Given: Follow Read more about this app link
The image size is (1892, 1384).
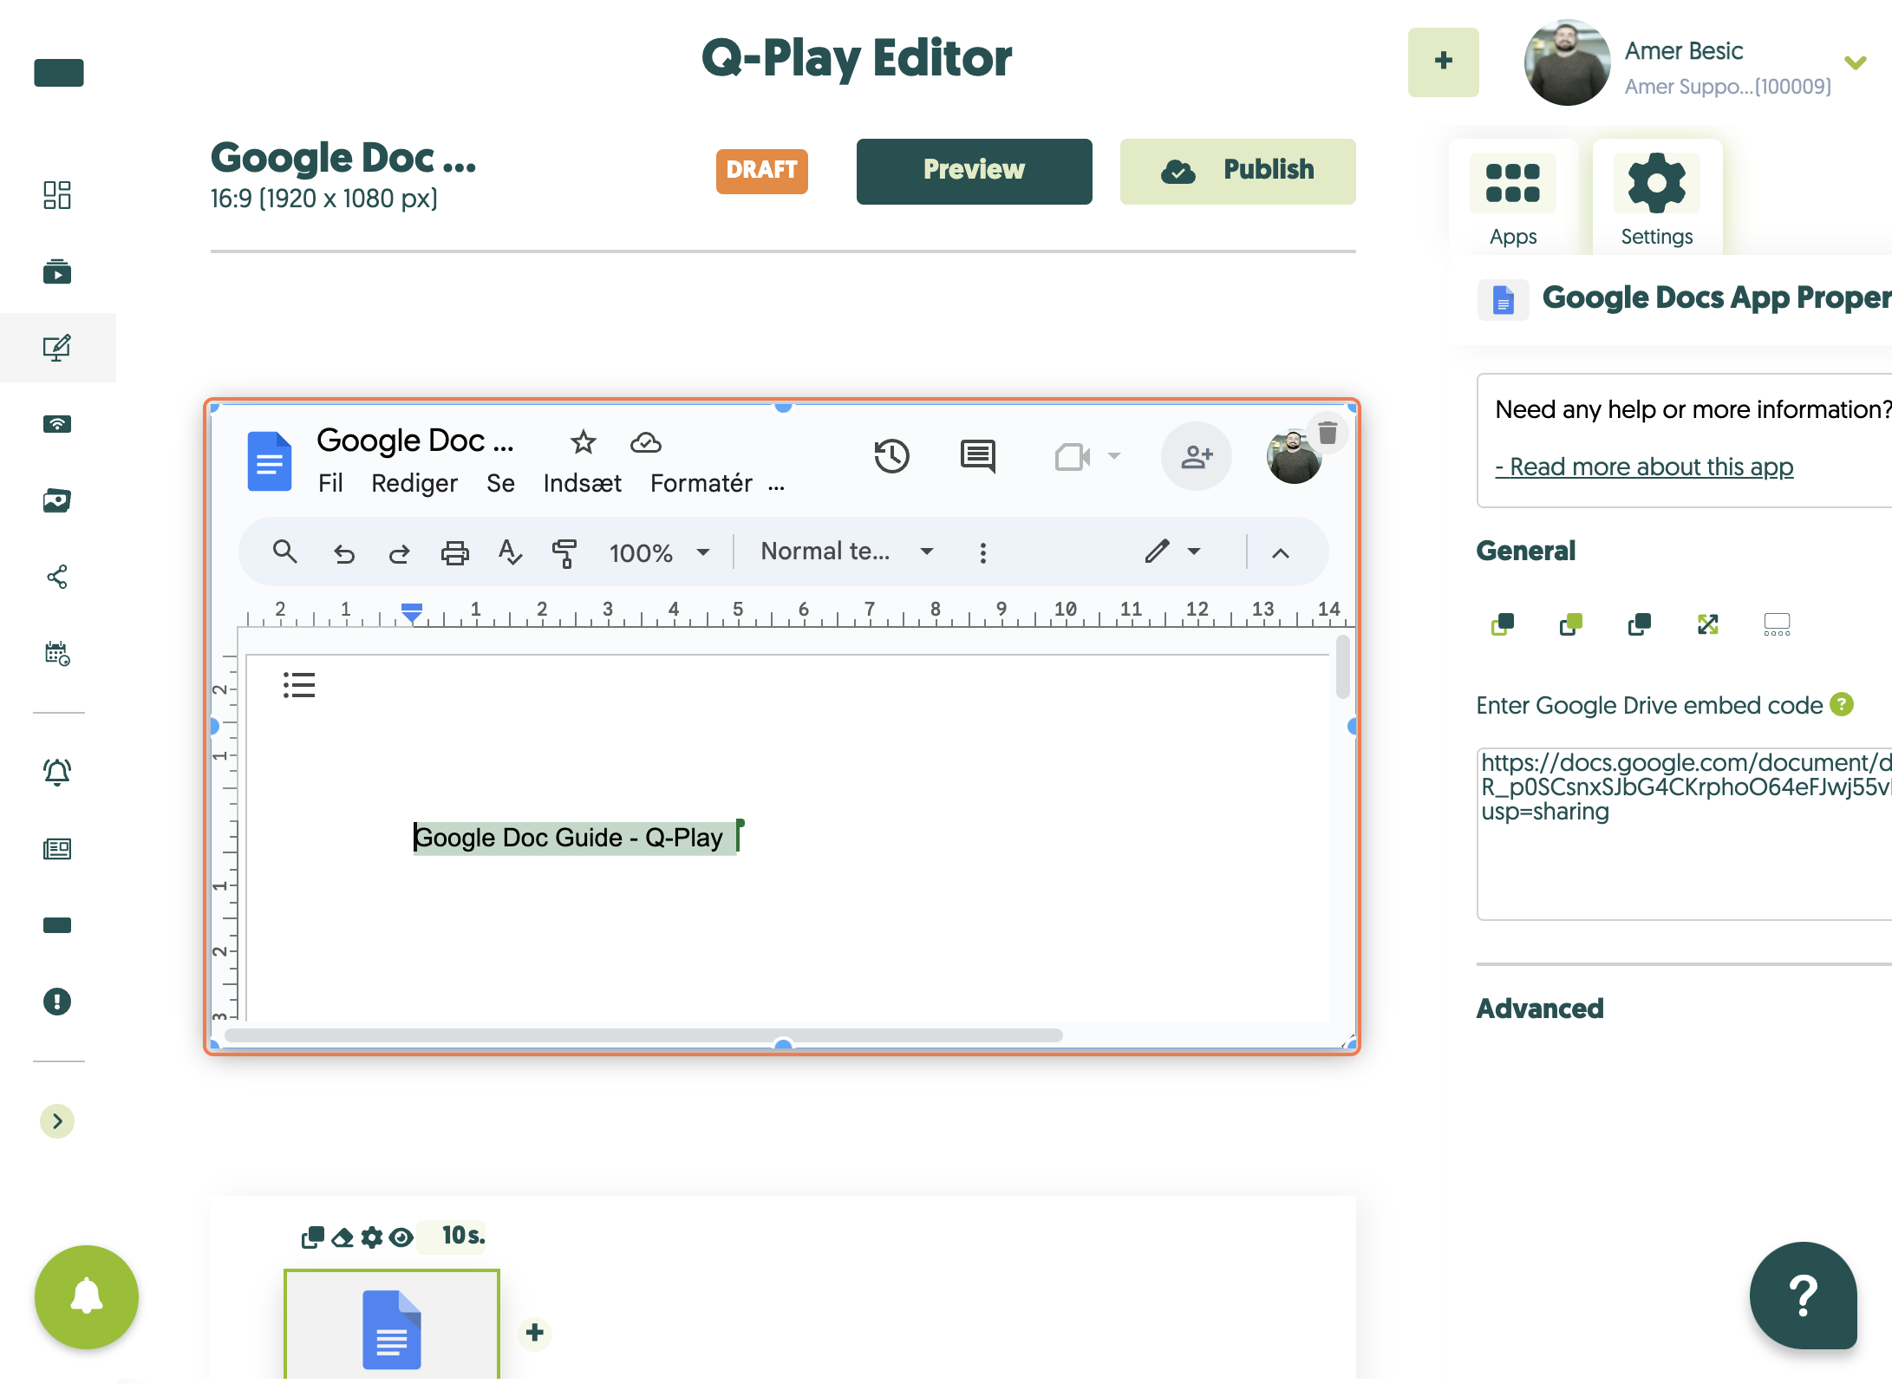Looking at the screenshot, I should point(1644,467).
